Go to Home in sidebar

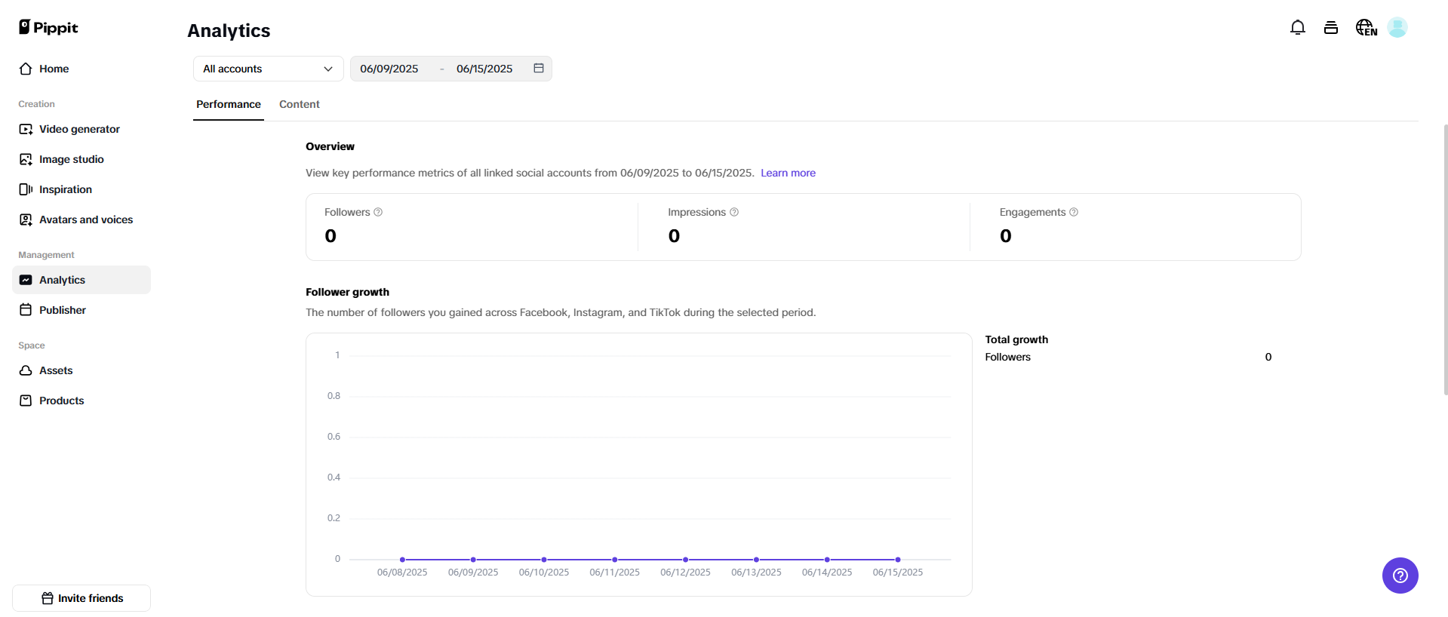(x=81, y=69)
